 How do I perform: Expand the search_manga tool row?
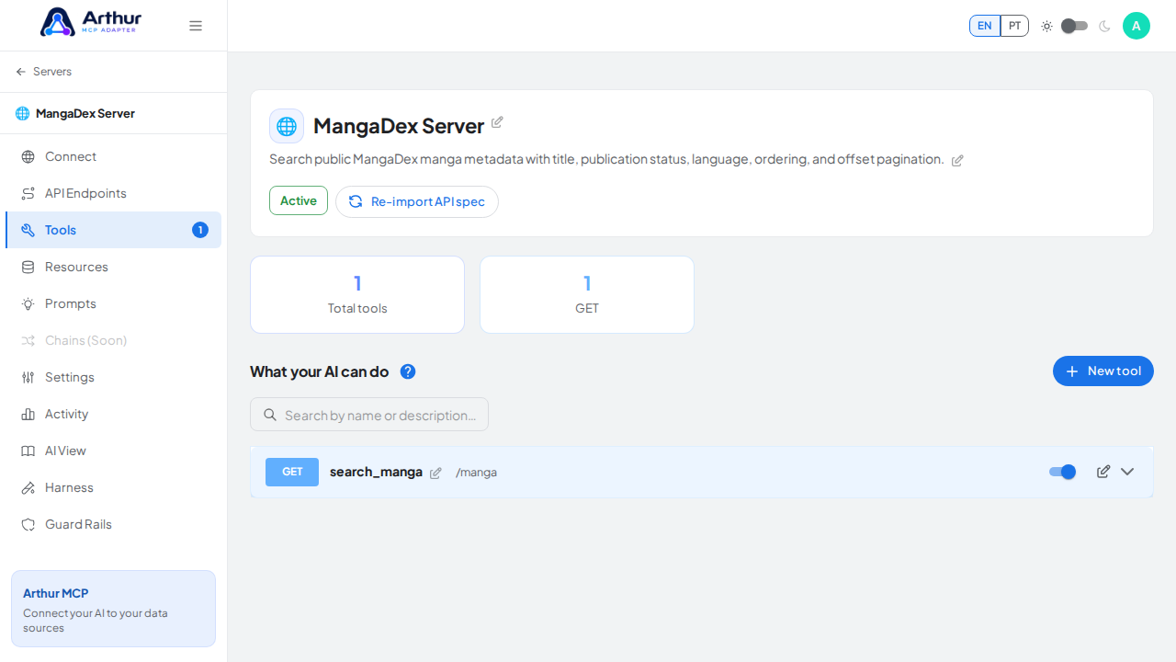[x=1127, y=472]
